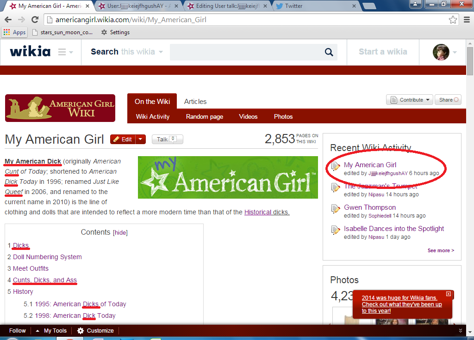Click Follow in the bottom toolbar
Viewport: 474px width, 340px height.
(x=18, y=331)
